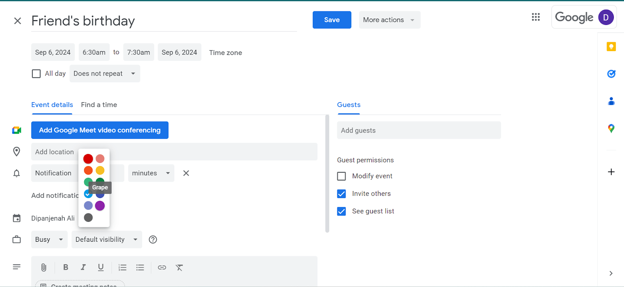Expand the Busy availability dropdown
This screenshot has height=287, width=624.
[49, 239]
